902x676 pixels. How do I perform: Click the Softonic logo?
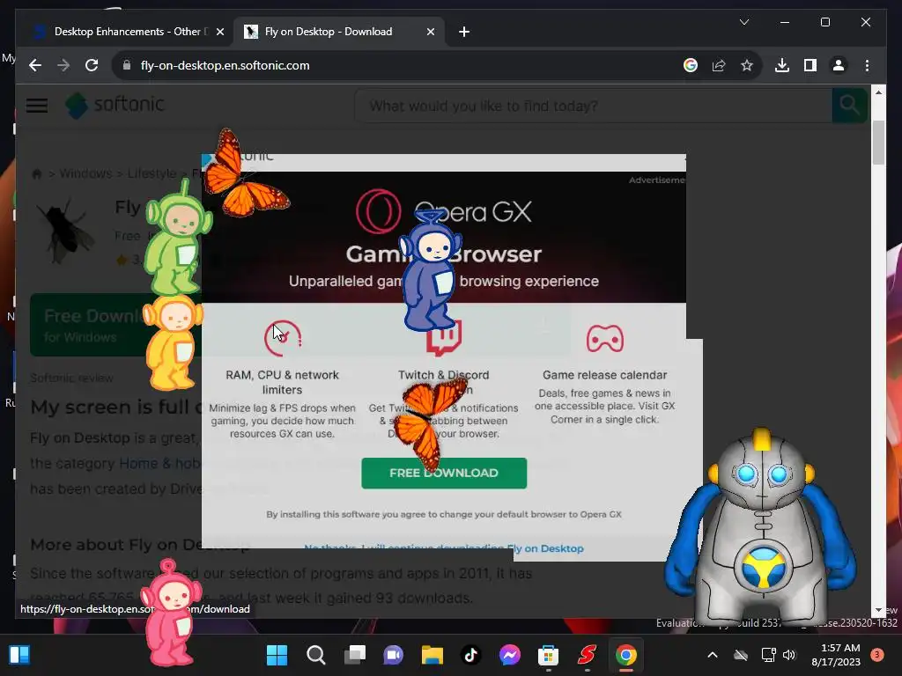click(x=115, y=106)
